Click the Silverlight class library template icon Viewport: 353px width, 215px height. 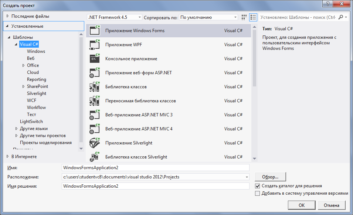[x=95, y=157]
